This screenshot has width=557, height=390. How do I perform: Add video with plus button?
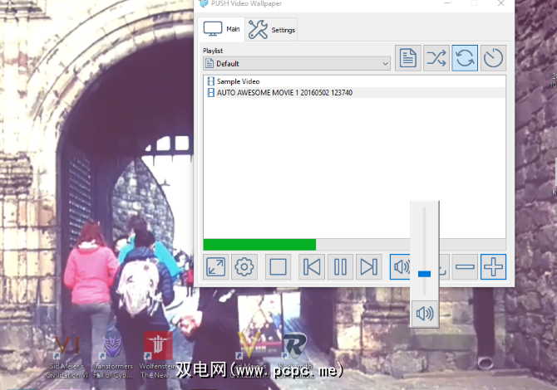(x=494, y=266)
